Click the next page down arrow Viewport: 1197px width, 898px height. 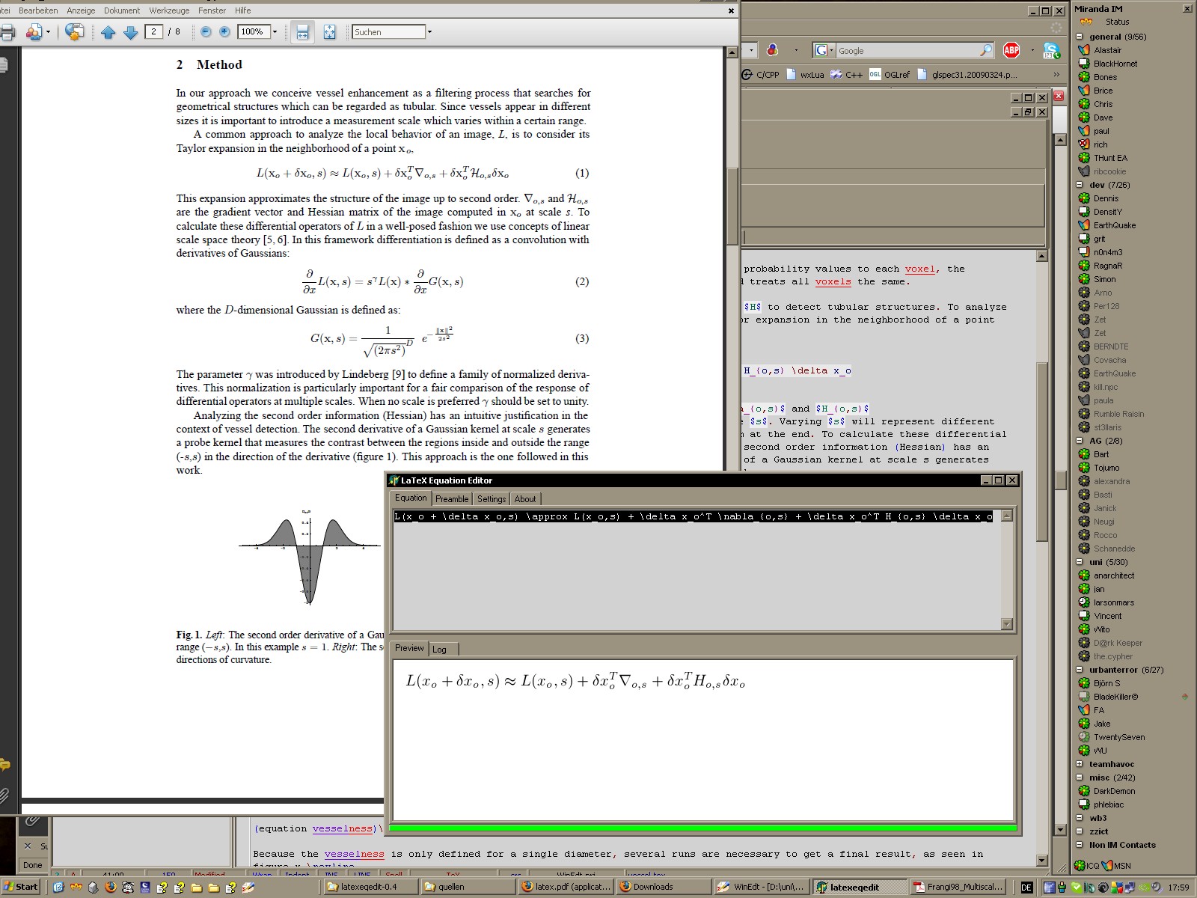(x=130, y=32)
